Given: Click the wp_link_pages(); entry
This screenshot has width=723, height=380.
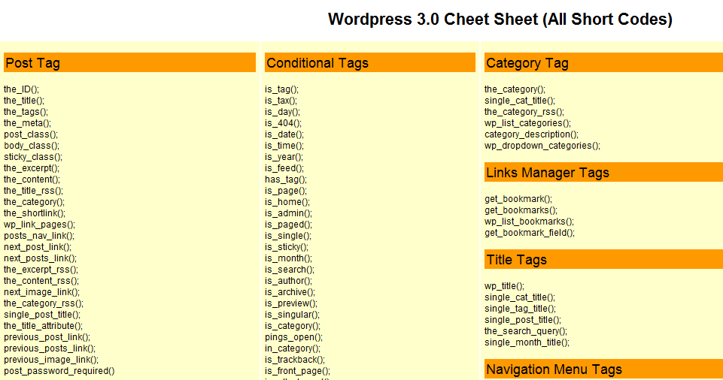Looking at the screenshot, I should [40, 225].
